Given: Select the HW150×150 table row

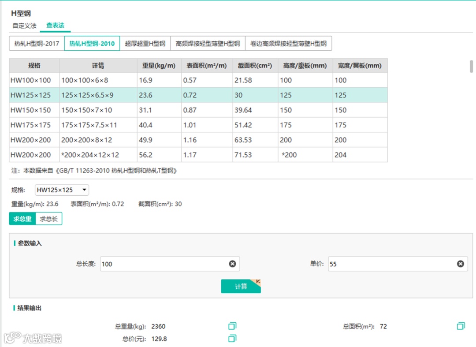Looking at the screenshot, I should pyautogui.click(x=198, y=110).
